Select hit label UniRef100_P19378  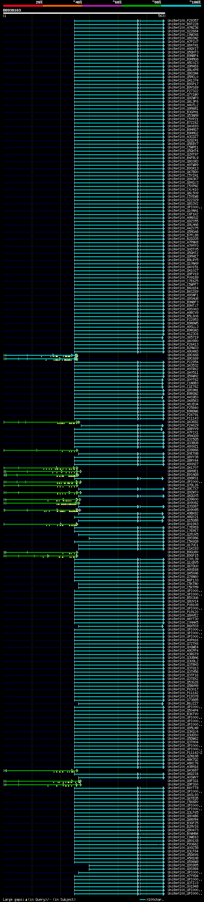coord(183,697)
